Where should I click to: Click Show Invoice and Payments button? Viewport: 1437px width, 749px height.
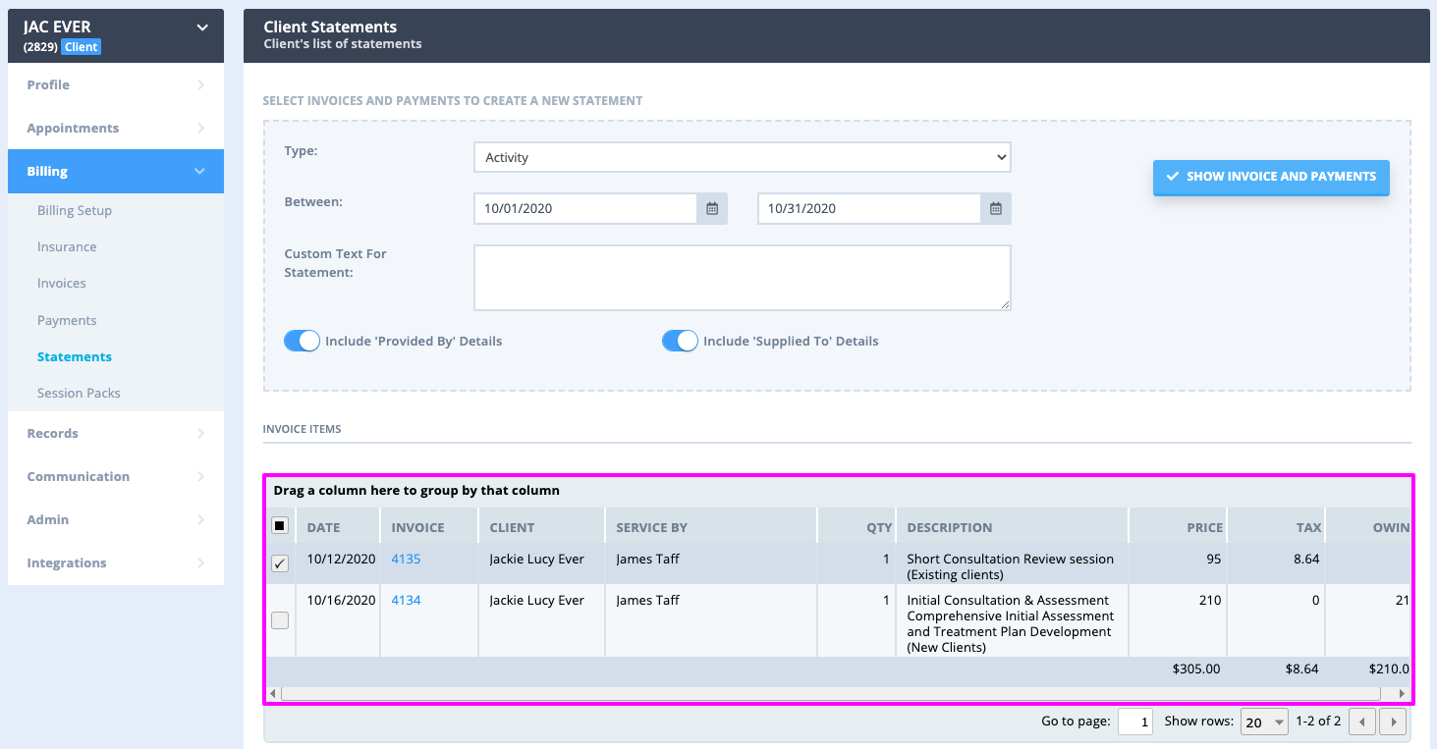(1271, 177)
